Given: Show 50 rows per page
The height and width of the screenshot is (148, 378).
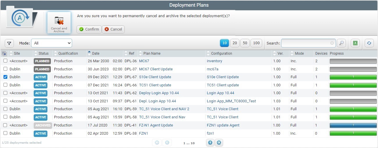Looking at the screenshot, I should tap(245, 43).
